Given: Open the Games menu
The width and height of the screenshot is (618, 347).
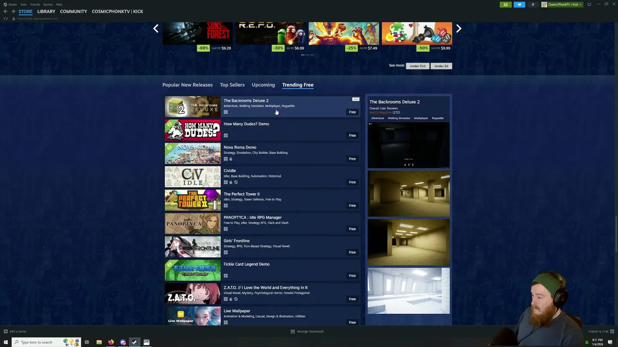Looking at the screenshot, I should pos(48,4).
